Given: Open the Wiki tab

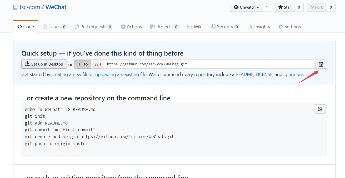Looking at the screenshot, I should point(195,27).
